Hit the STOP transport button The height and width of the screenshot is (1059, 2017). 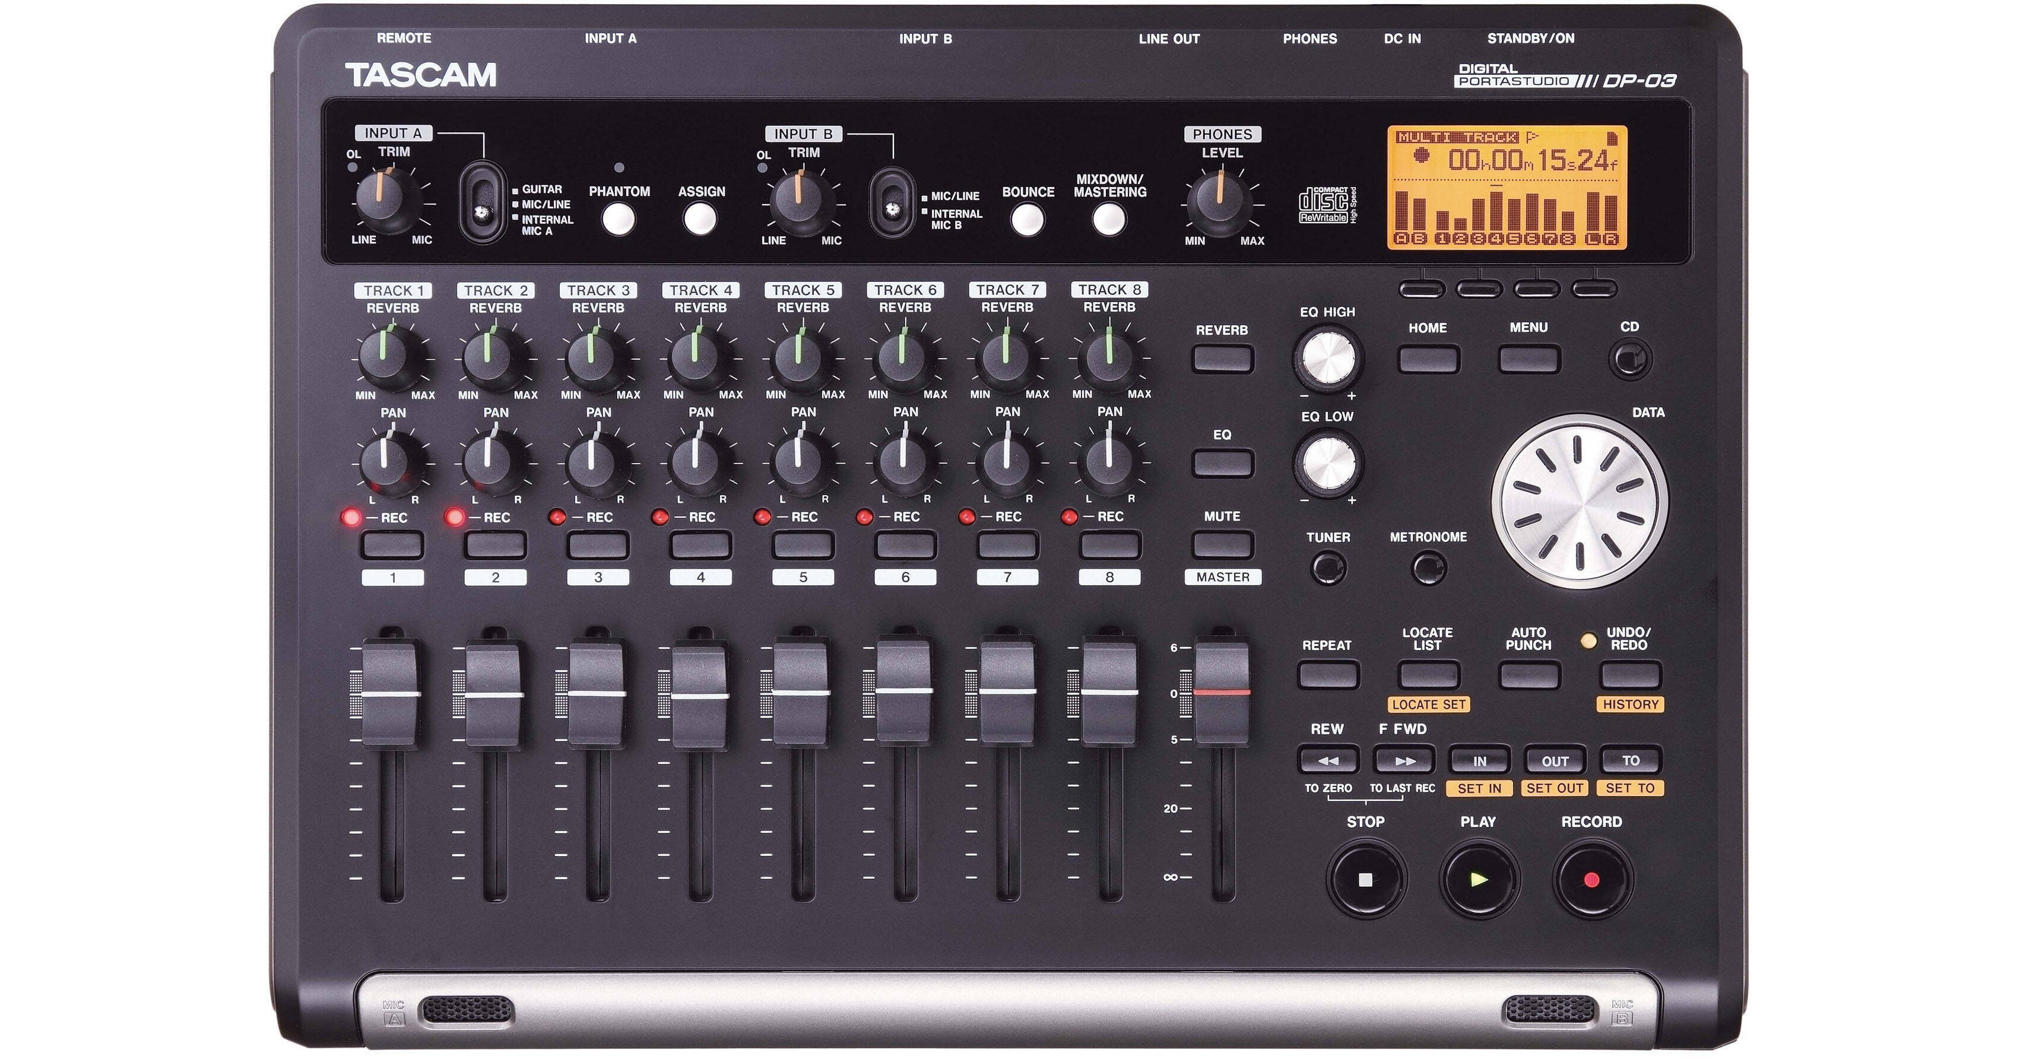coord(1366,879)
